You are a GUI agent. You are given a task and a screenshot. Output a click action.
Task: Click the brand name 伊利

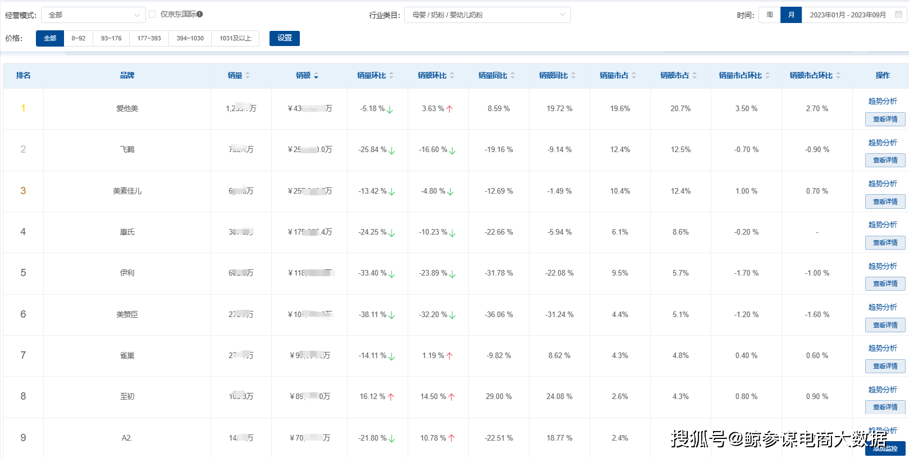[127, 273]
